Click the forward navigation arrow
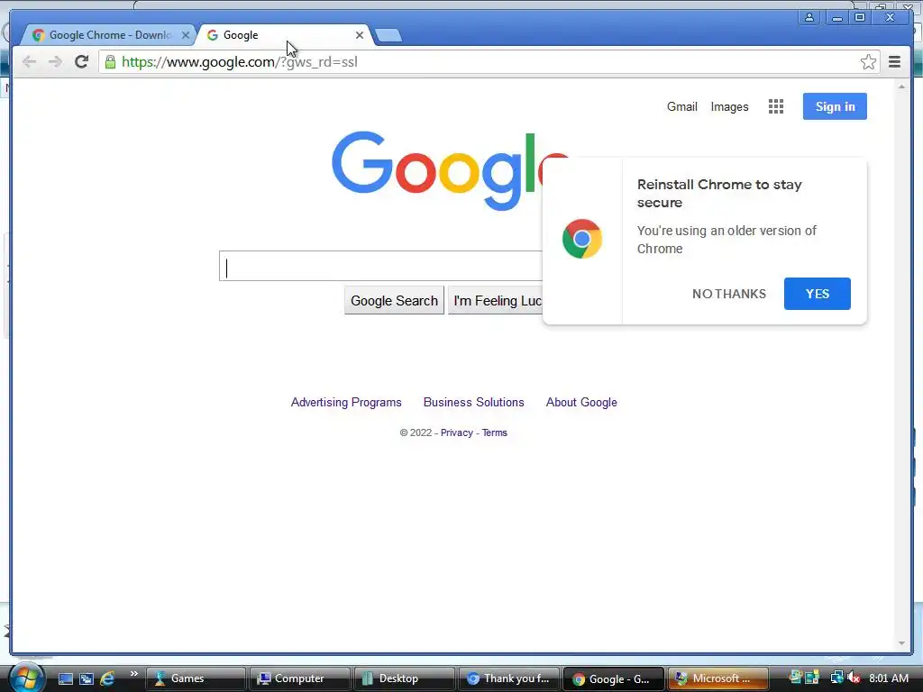 point(55,62)
